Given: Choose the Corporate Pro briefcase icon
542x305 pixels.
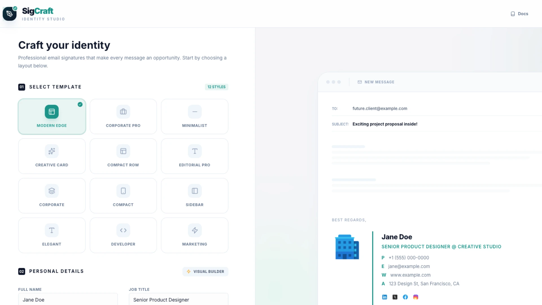Looking at the screenshot, I should pyautogui.click(x=123, y=112).
